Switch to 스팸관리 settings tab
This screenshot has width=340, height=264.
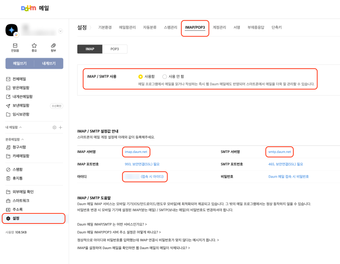(x=170, y=27)
